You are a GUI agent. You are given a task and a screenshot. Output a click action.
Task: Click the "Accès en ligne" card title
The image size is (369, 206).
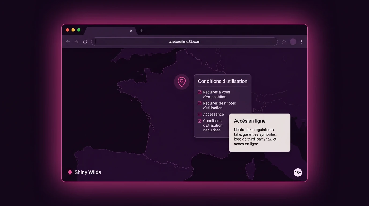(250, 121)
